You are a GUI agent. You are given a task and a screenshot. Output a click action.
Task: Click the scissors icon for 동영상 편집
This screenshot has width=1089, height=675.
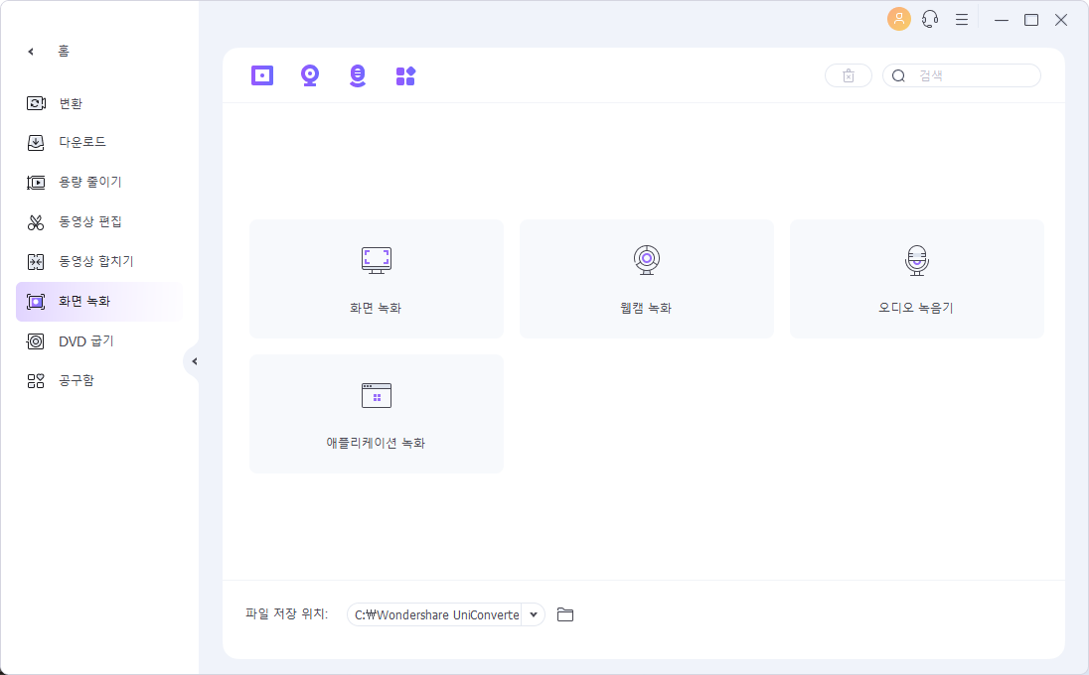coord(36,222)
